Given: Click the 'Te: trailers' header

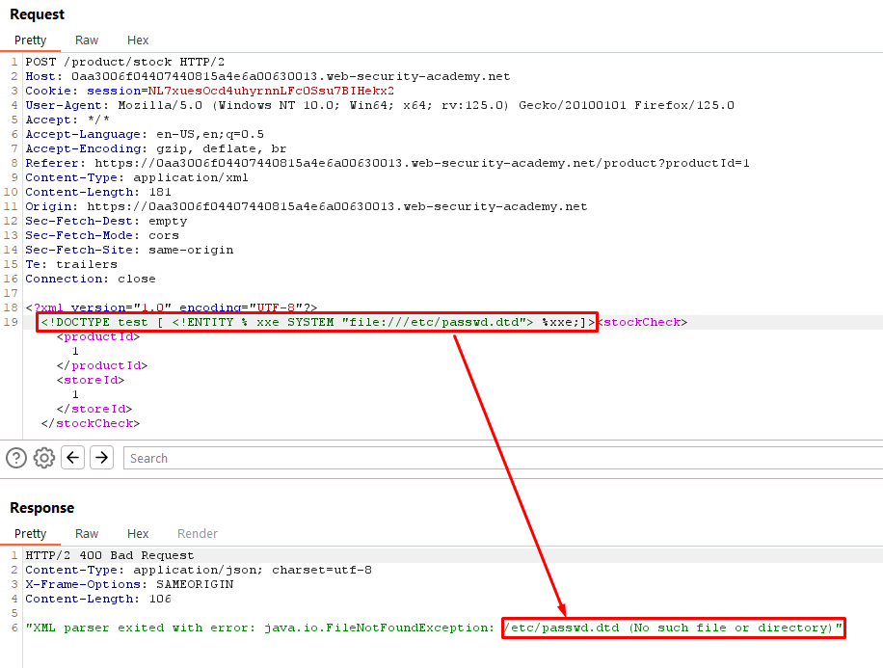Looking at the screenshot, I should (71, 264).
